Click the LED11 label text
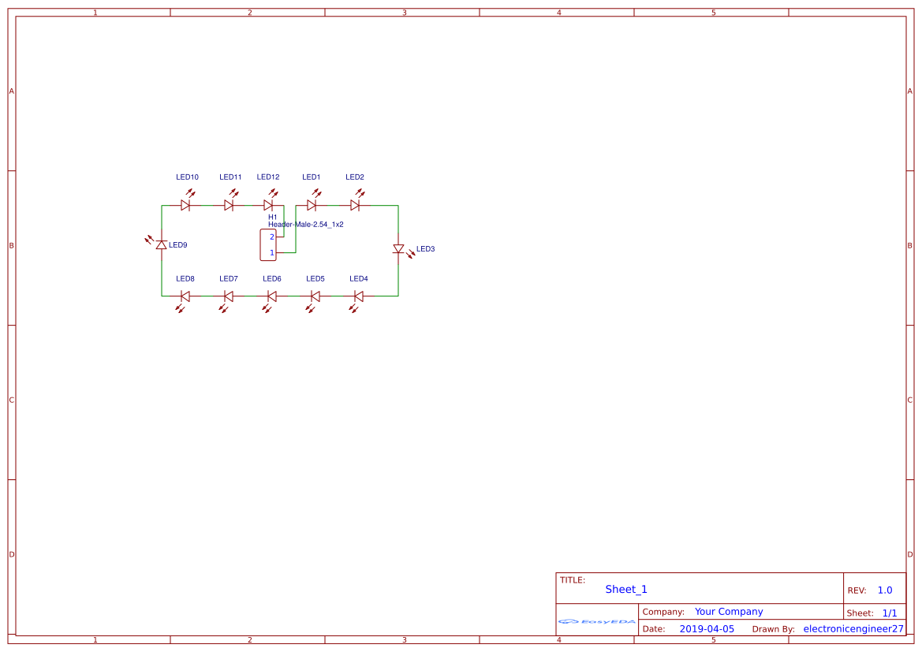 (230, 177)
